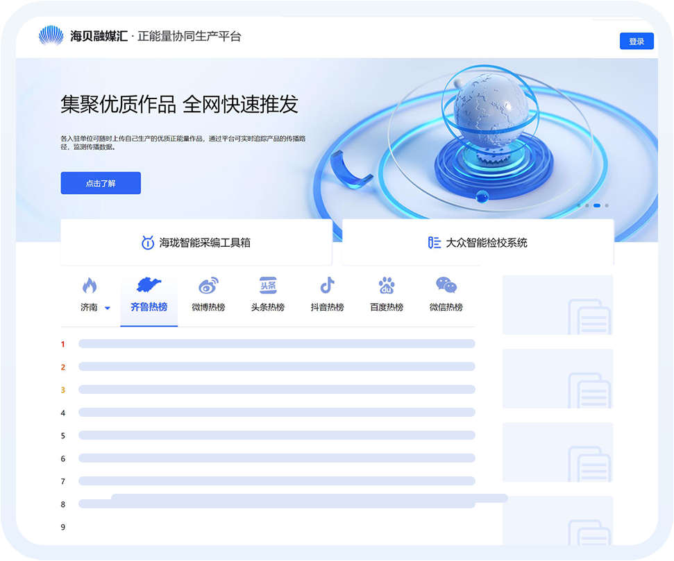Click the third-ranked trending item
This screenshot has width=674, height=561.
[x=276, y=389]
